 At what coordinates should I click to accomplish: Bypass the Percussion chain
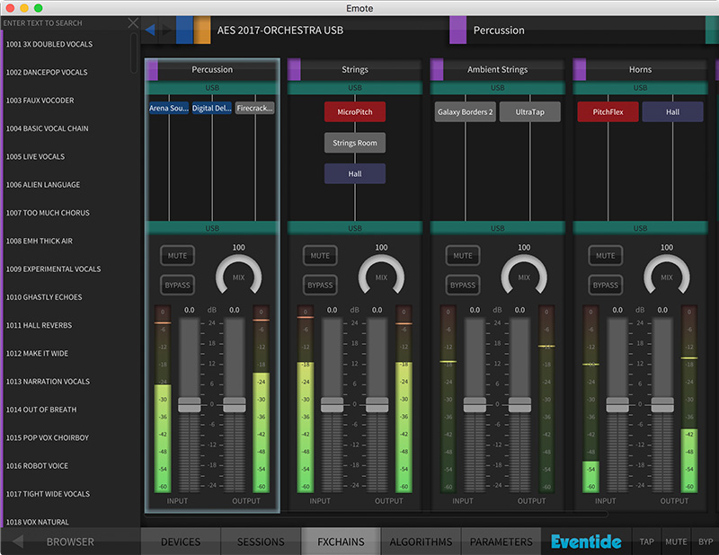pos(177,285)
